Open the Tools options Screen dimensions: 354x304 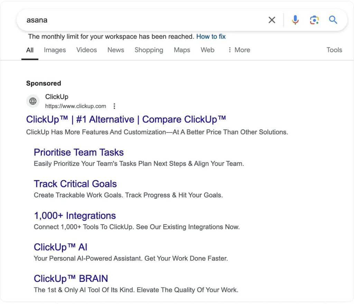[334, 50]
